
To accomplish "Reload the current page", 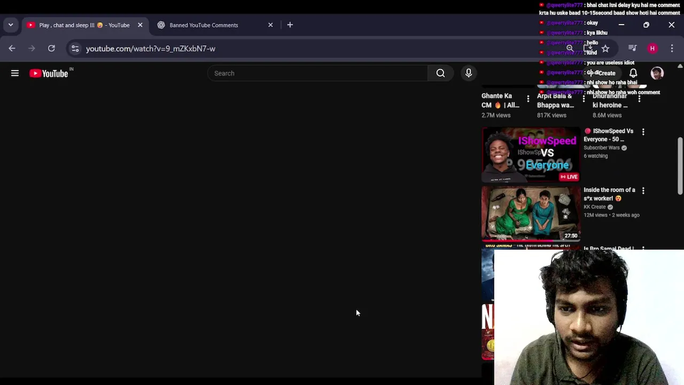I will (x=51, y=49).
